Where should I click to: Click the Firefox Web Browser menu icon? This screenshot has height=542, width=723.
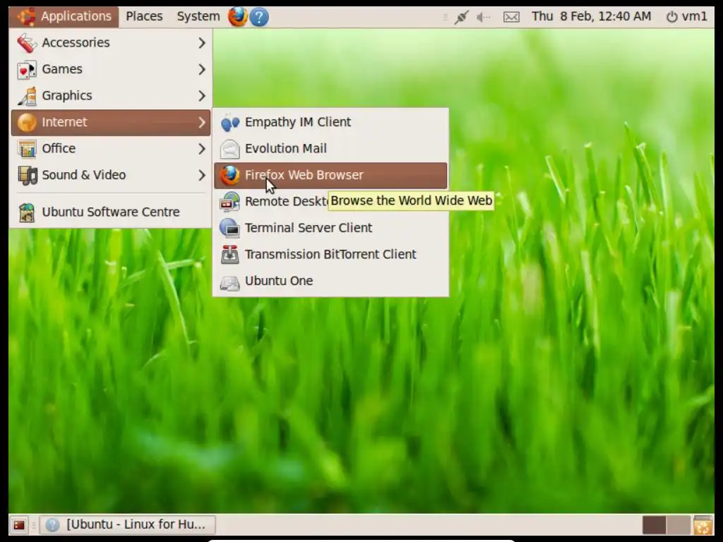(x=229, y=176)
